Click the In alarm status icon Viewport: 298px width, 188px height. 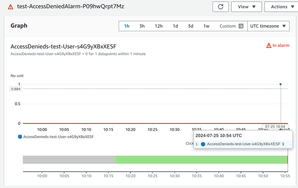point(269,46)
